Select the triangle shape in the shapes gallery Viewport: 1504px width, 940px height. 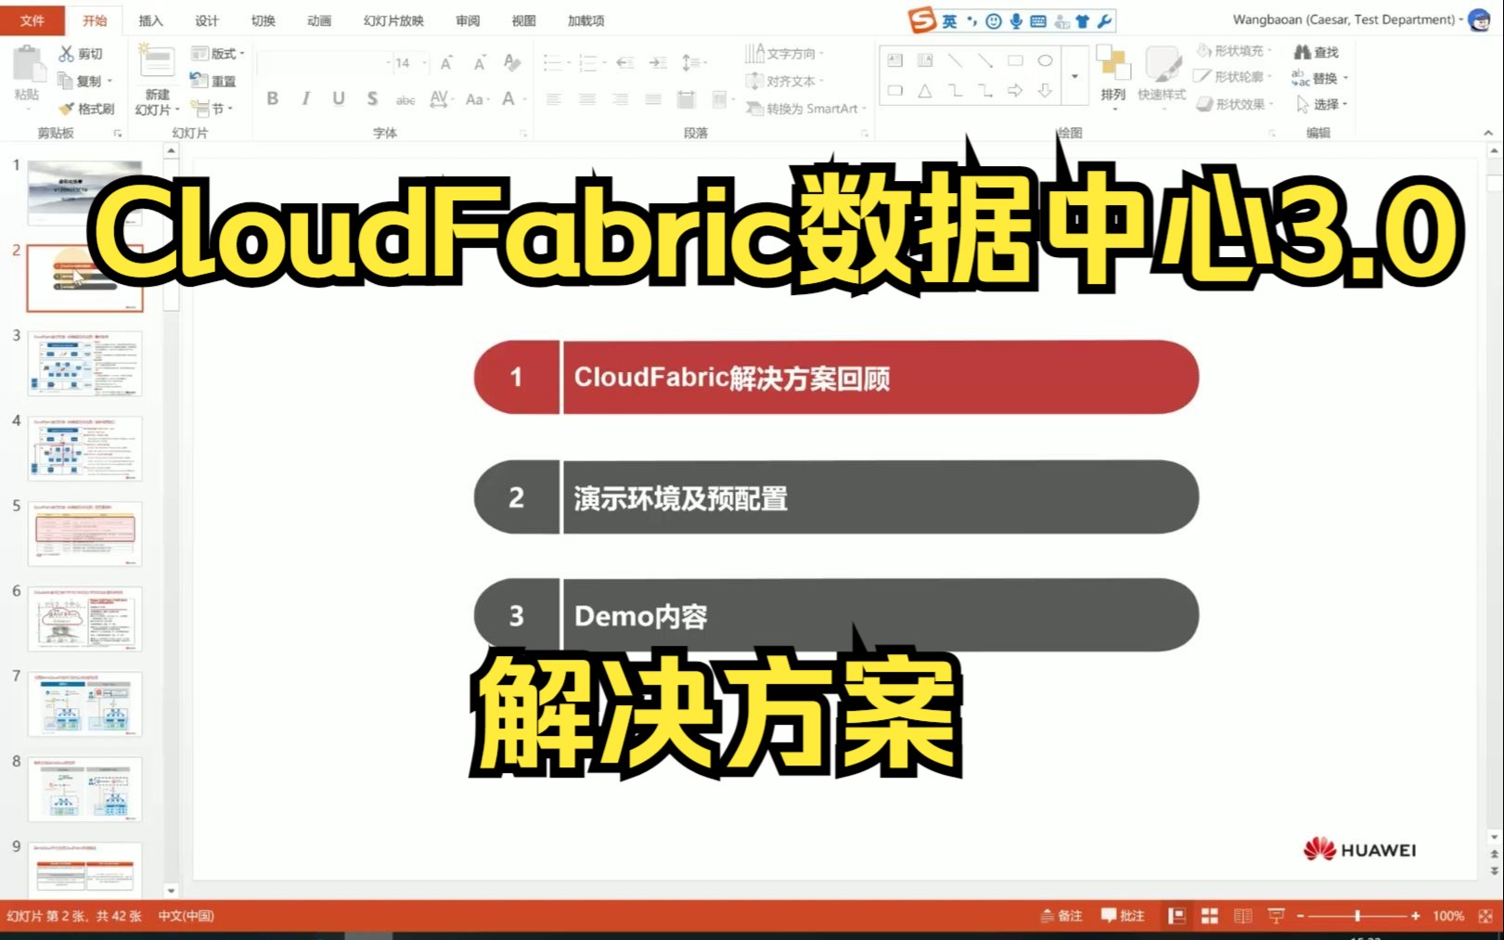tap(925, 91)
